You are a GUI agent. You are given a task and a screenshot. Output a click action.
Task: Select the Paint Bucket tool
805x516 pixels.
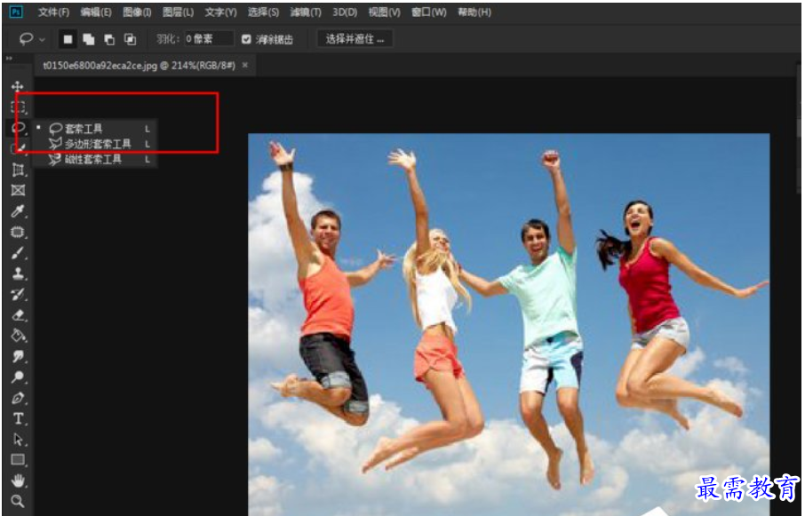pyautogui.click(x=18, y=336)
